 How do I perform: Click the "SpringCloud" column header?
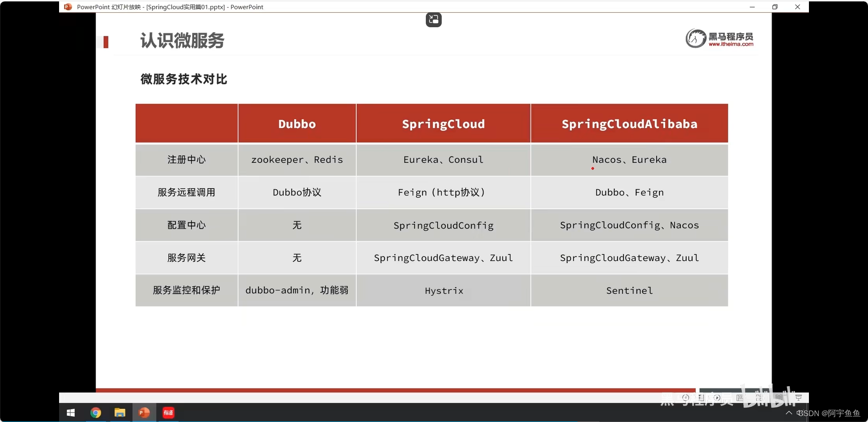(x=444, y=123)
